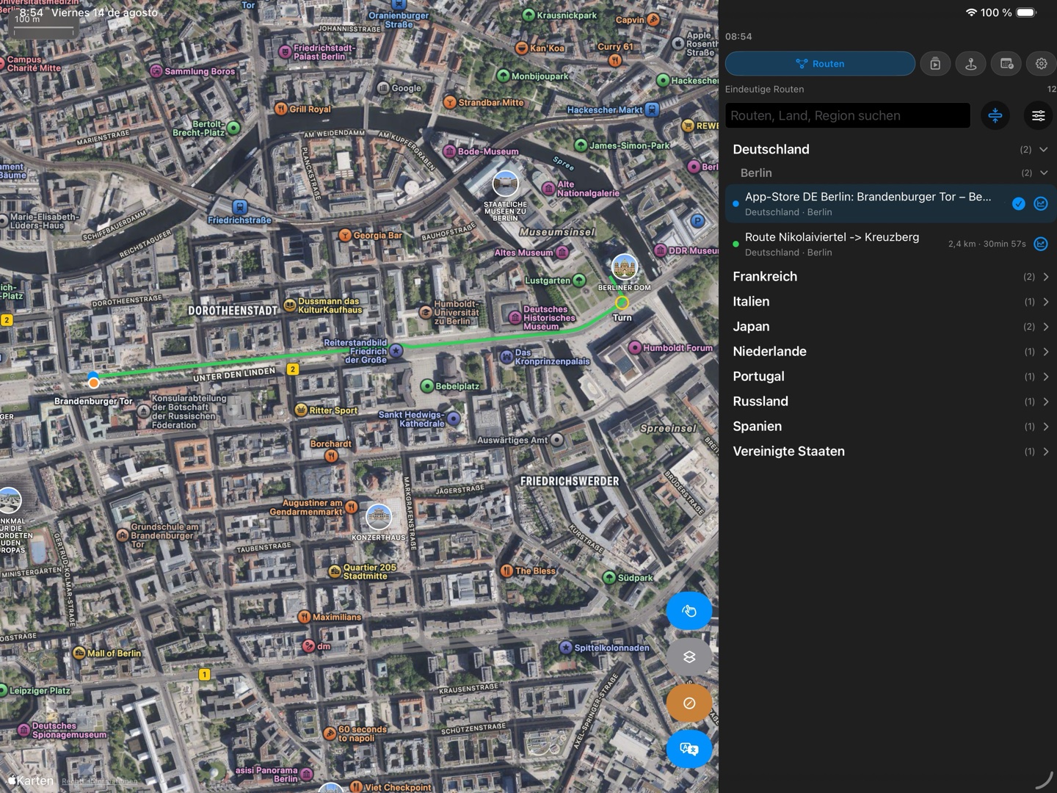Viewport: 1057px width, 793px height.
Task: Open the calendar schedule toolbar icon
Action: (1006, 64)
